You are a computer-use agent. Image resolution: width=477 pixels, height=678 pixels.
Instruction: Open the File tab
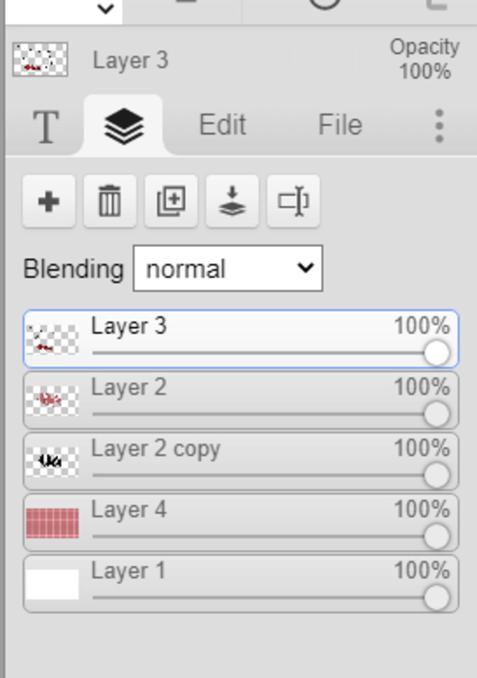pyautogui.click(x=340, y=125)
